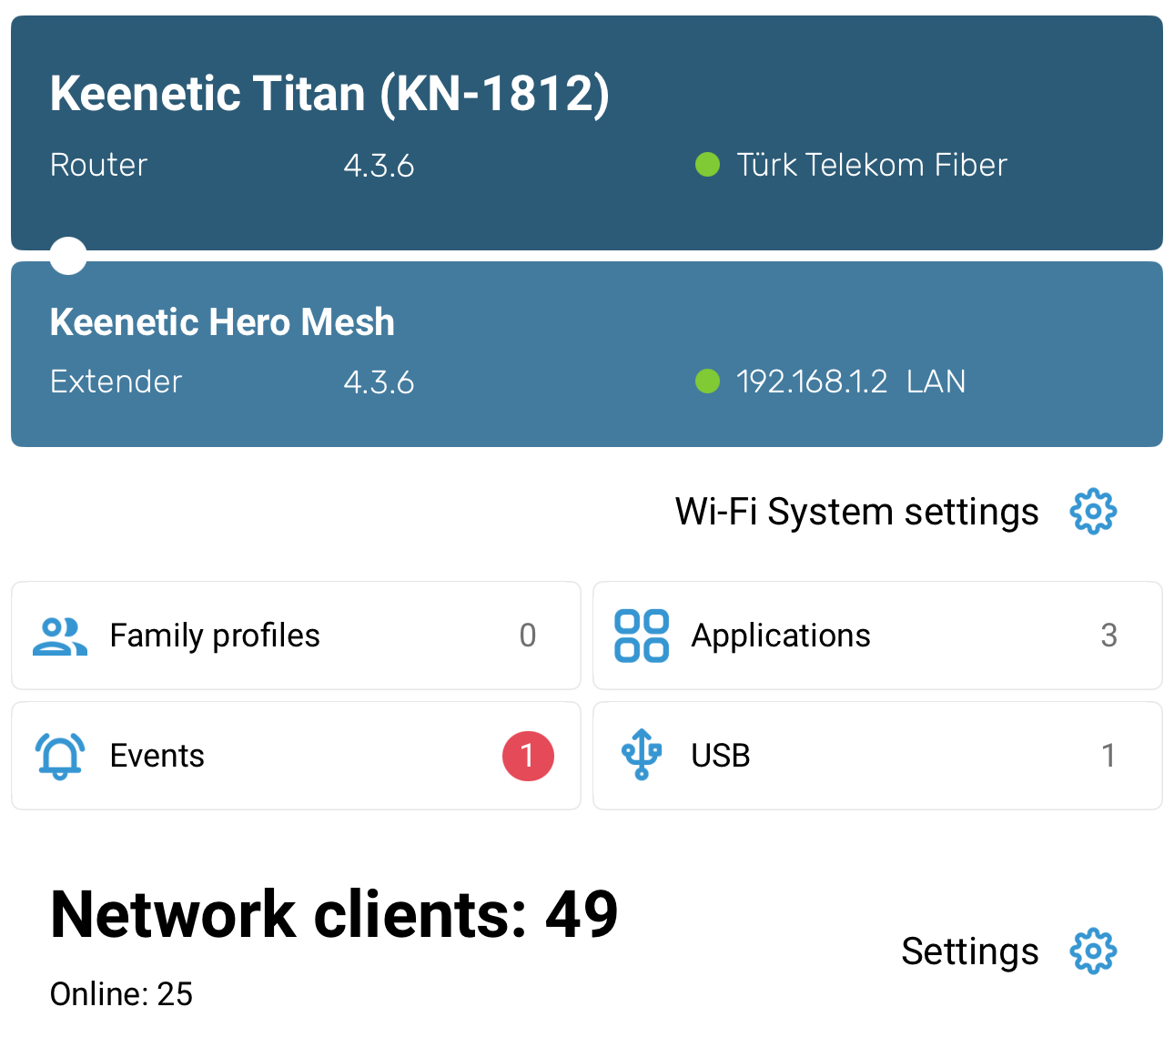Screen dimensions: 1174x1058
Task: Click green status dot beside Türk Telekom Fiber
Action: pyautogui.click(x=707, y=165)
